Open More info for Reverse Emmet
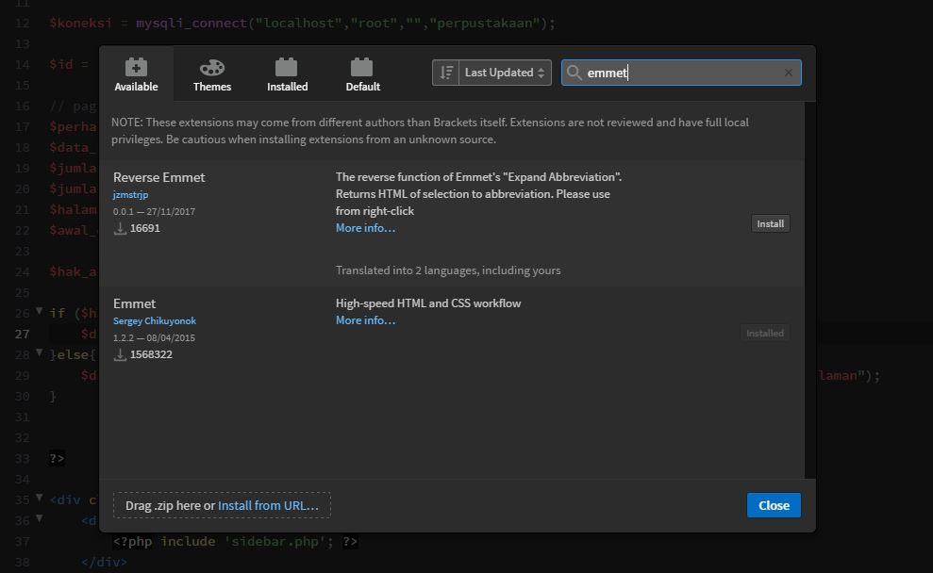This screenshot has height=573, width=933. pos(365,228)
